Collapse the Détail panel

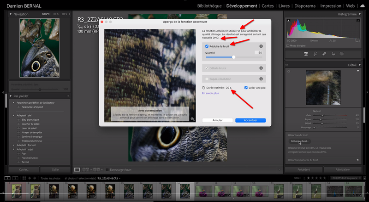[x=360, y=65]
